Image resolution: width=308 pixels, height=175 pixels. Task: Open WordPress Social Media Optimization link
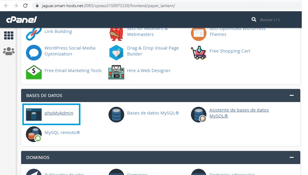pos(70,51)
